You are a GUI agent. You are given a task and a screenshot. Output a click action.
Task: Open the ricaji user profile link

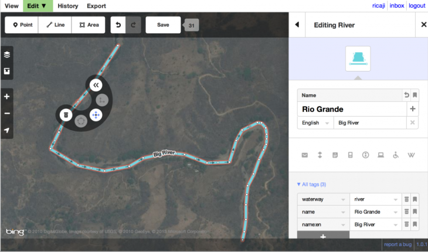click(378, 6)
